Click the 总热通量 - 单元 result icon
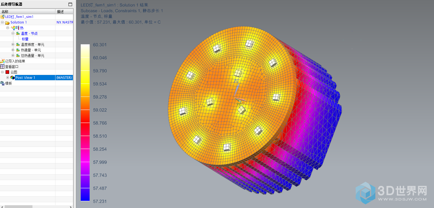This screenshot has height=208, width=434. (x=18, y=56)
